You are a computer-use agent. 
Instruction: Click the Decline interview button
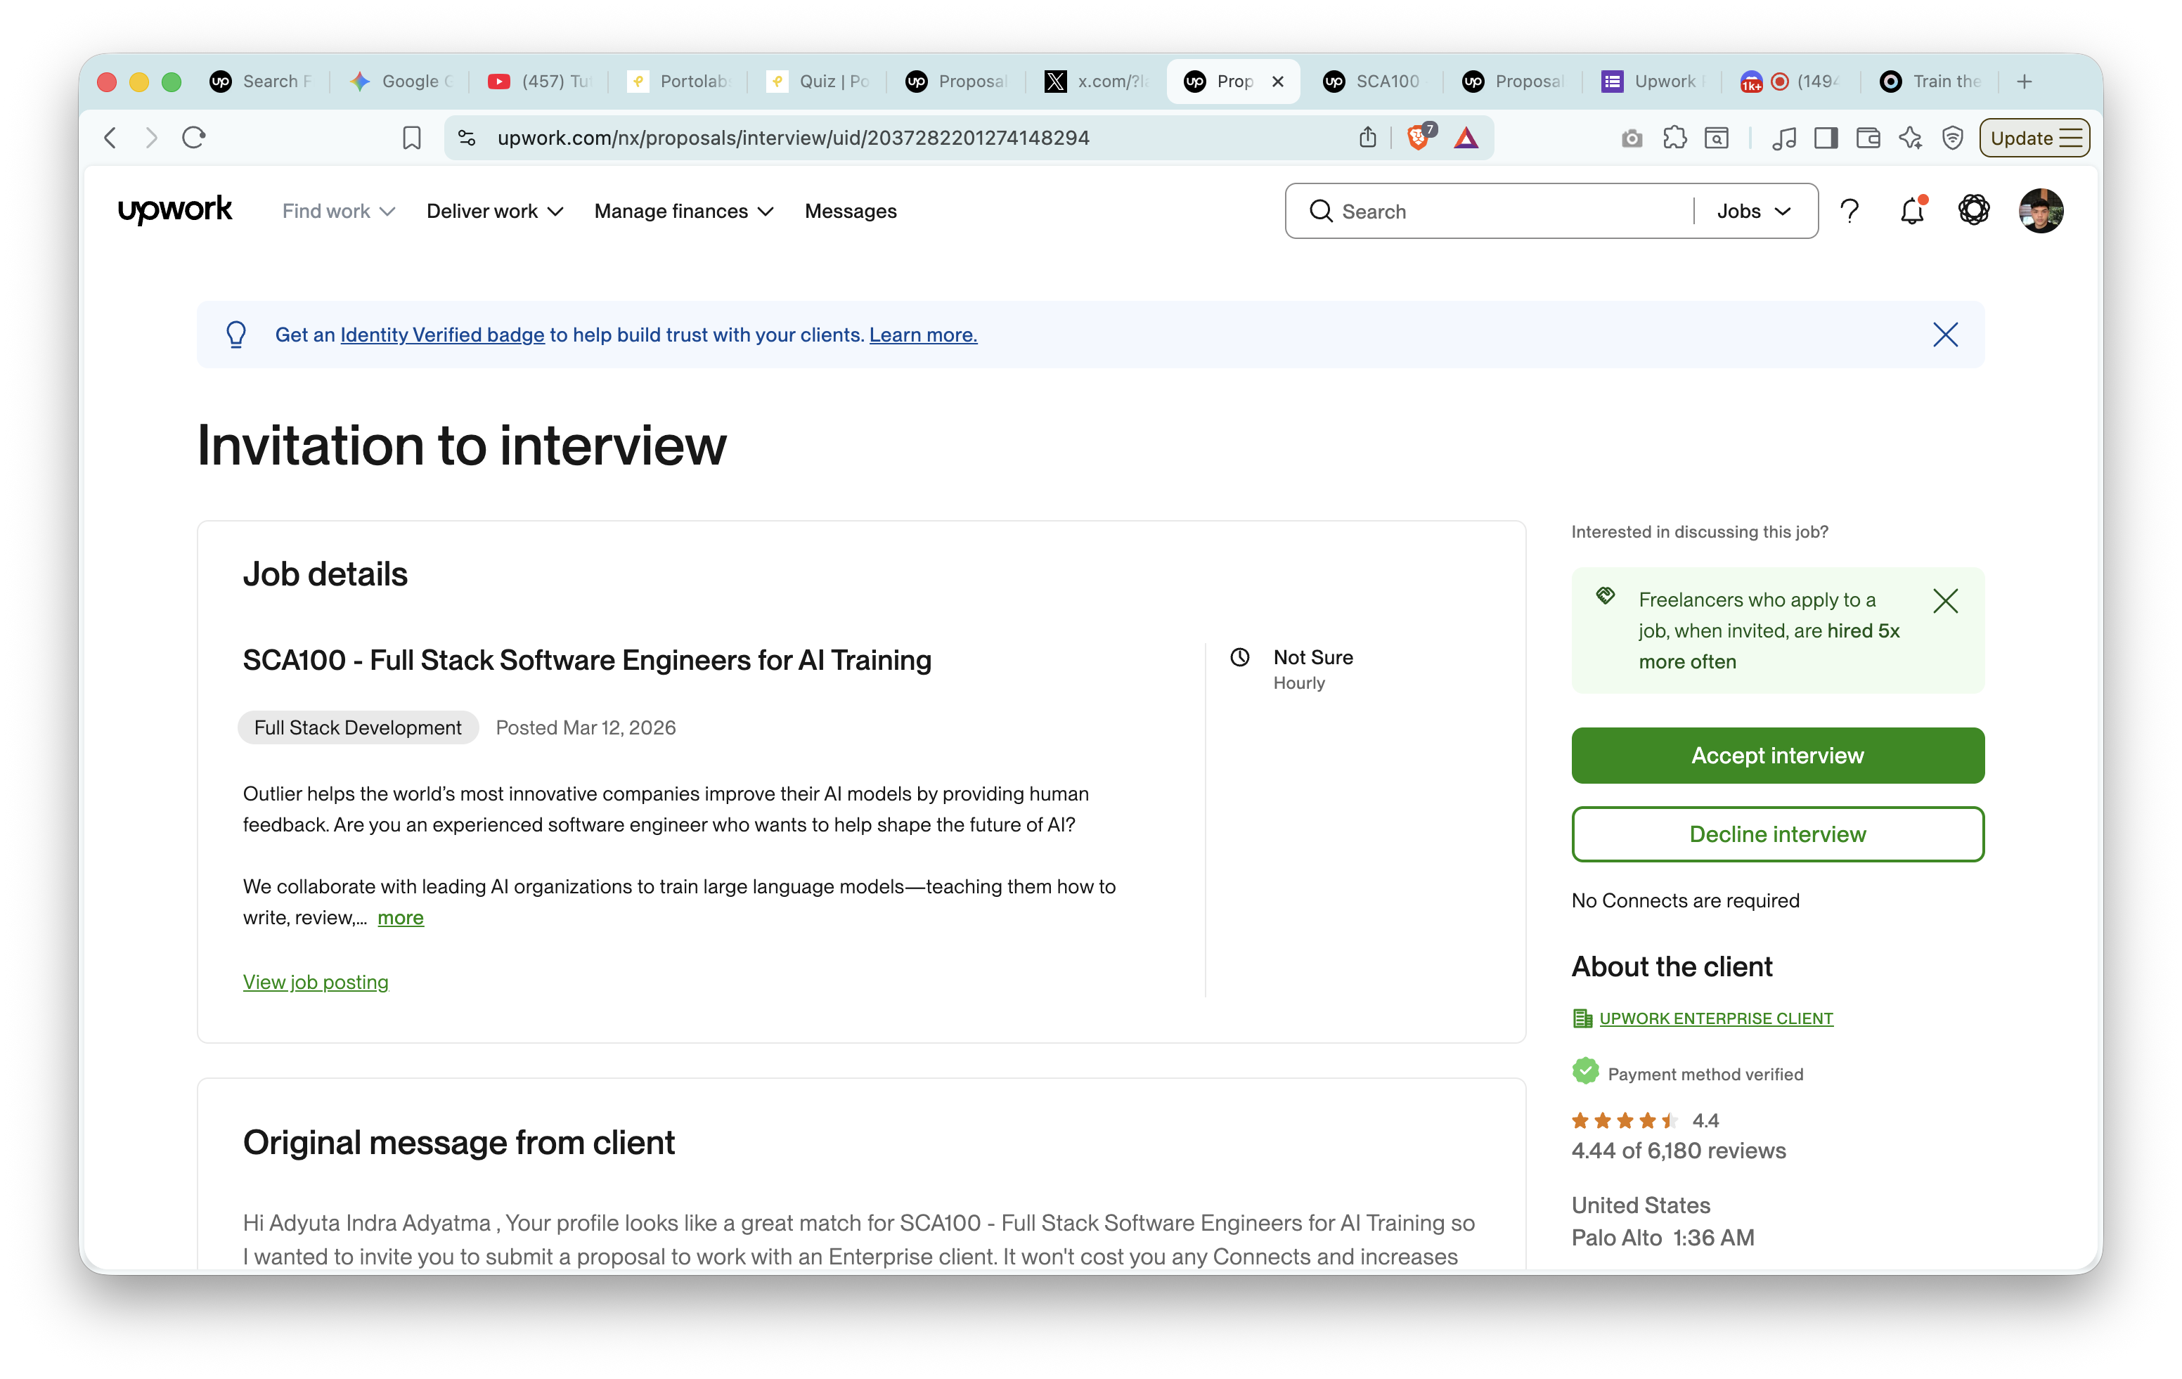pos(1777,834)
